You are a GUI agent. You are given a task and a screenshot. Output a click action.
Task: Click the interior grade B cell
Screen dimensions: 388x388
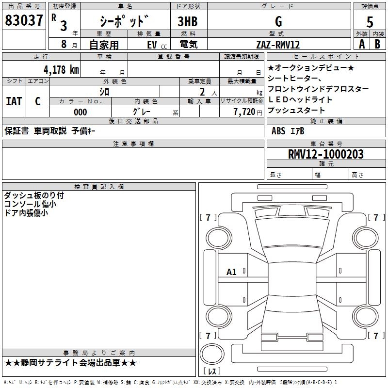[x=378, y=44]
